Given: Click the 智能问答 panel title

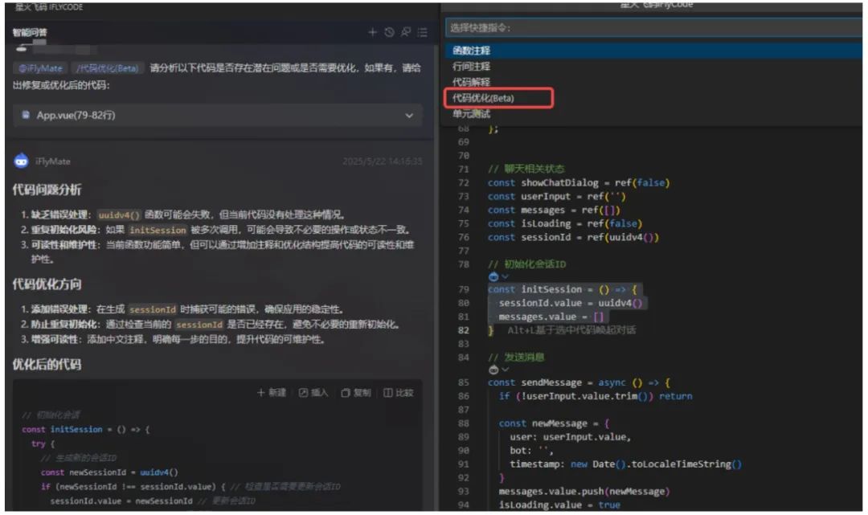Looking at the screenshot, I should pyautogui.click(x=30, y=33).
